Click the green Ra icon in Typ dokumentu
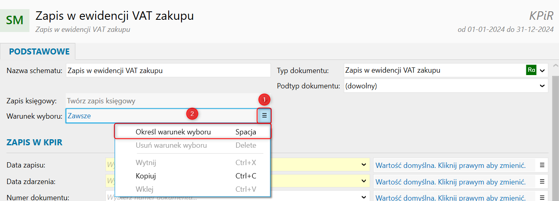 tap(531, 70)
